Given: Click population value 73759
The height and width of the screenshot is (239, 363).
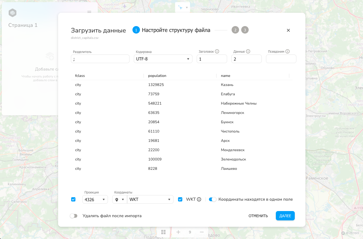Looking at the screenshot, I should pos(154,94).
